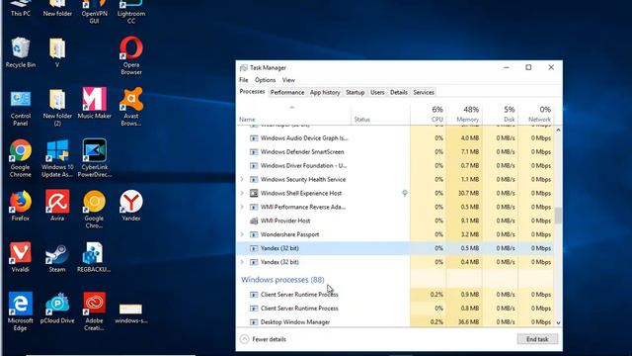
Task: Expand the Wondershare Passport process row
Action: (242, 234)
